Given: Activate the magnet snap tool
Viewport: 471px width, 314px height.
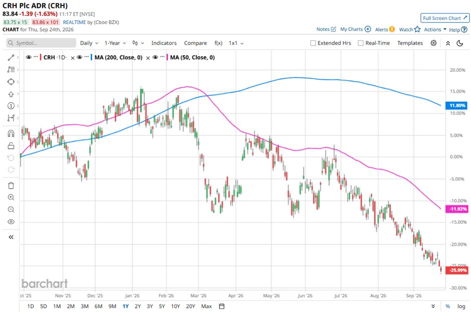Looking at the screenshot, I should [x=11, y=133].
